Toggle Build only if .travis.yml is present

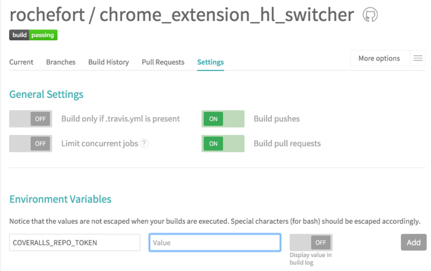coord(31,119)
